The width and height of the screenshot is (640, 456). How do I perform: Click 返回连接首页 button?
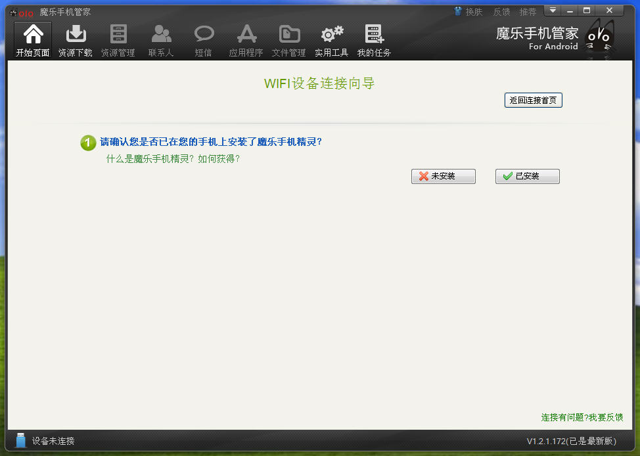pyautogui.click(x=533, y=101)
